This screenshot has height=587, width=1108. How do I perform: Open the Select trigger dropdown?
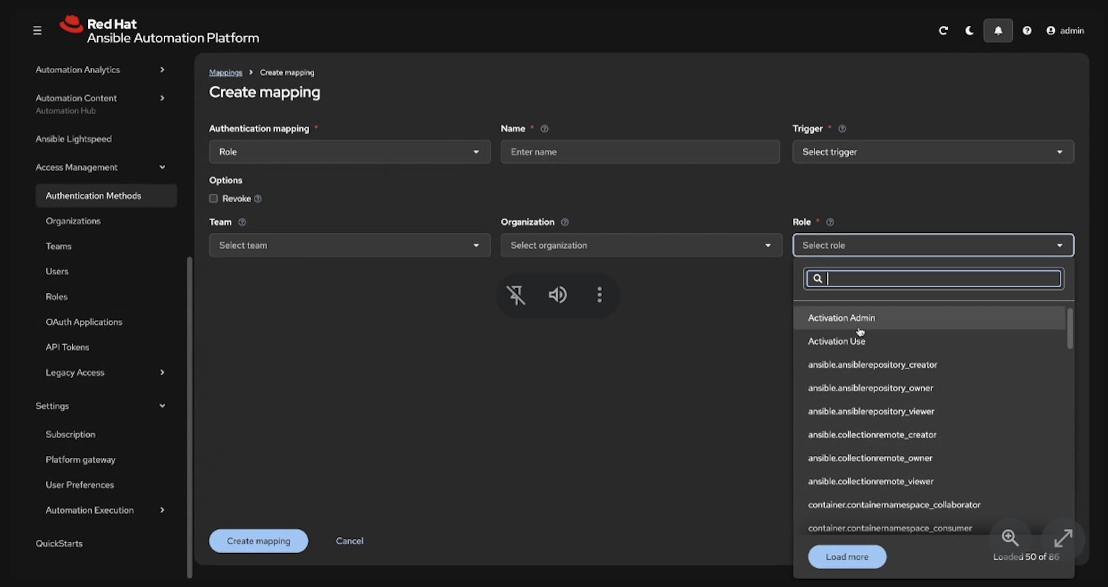point(933,152)
